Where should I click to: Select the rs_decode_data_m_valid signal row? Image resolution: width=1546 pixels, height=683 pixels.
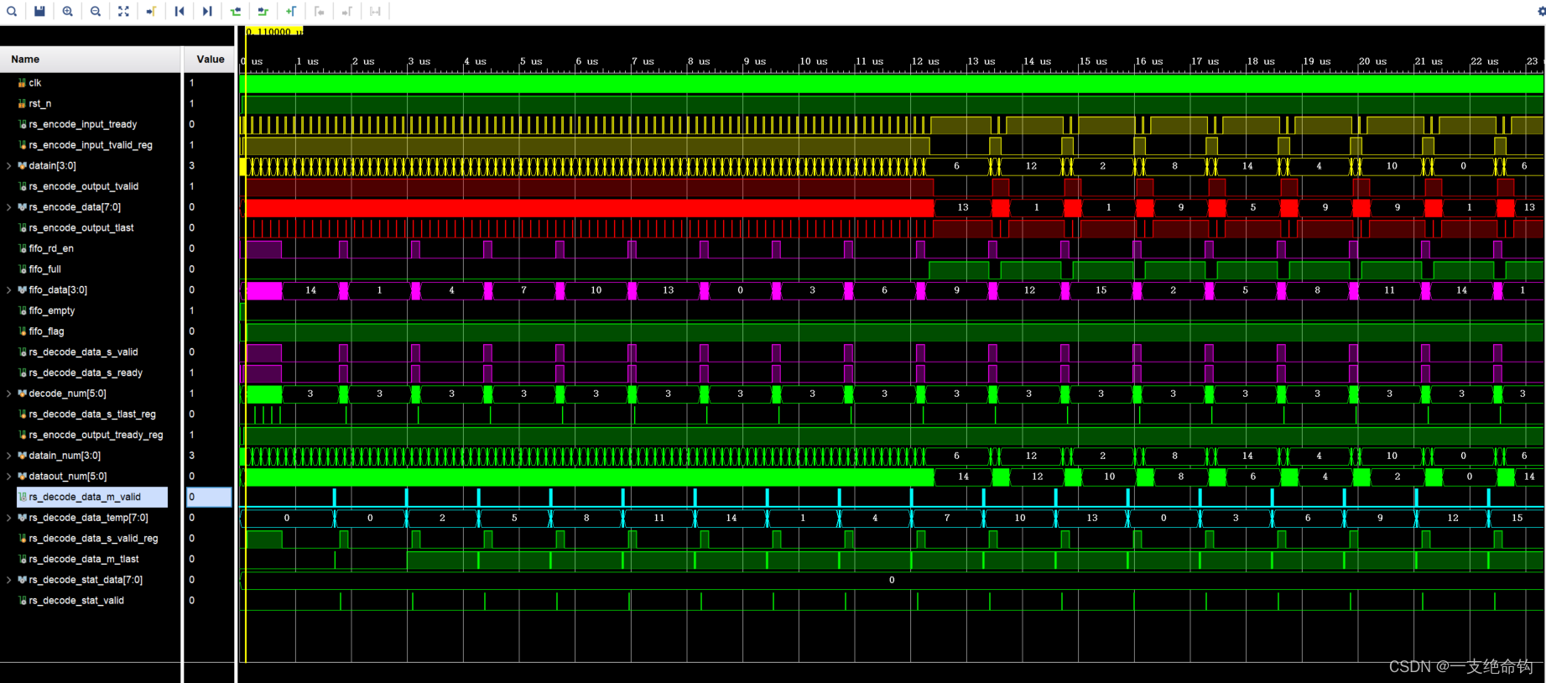(91, 497)
